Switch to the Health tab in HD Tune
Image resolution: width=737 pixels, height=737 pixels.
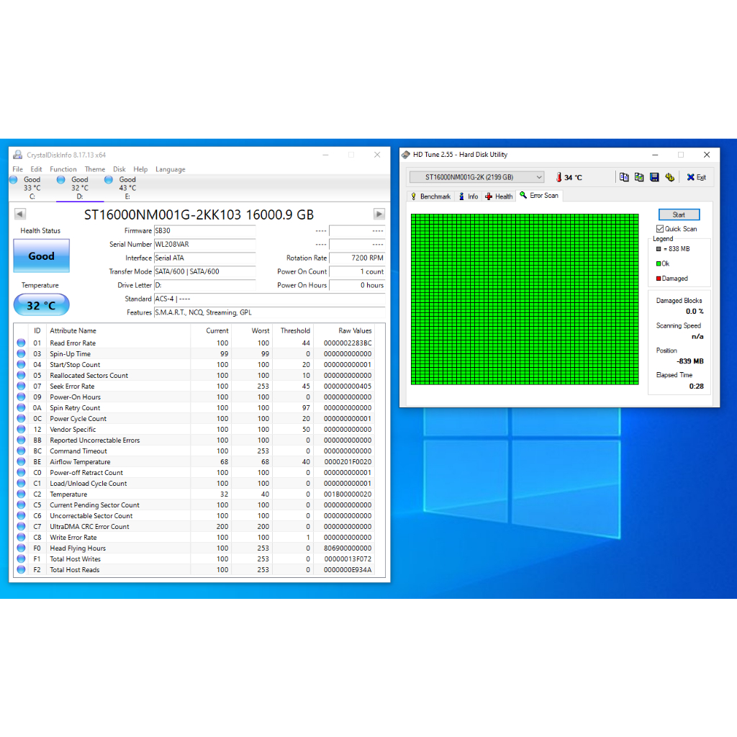point(499,196)
